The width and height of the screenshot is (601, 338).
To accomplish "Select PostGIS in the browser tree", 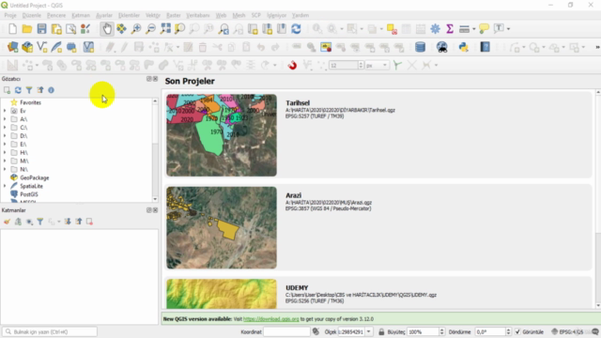I will (29, 194).
